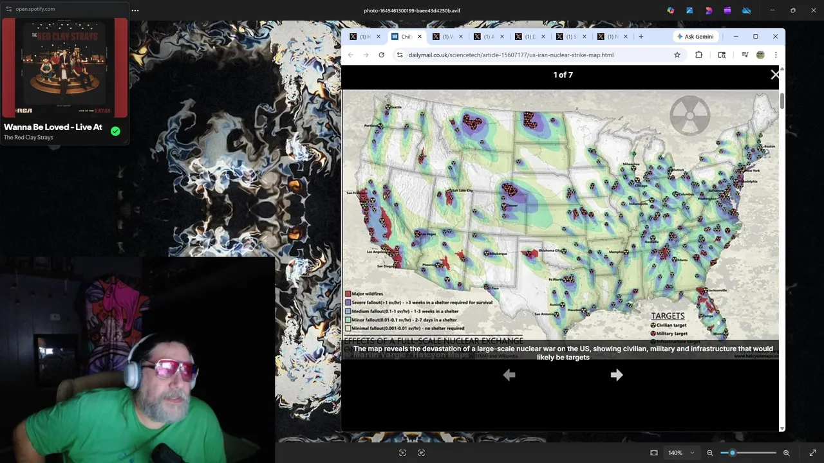Image resolution: width=824 pixels, height=463 pixels.
Task: Click the green saved checkmark in Spotify
Action: [115, 131]
